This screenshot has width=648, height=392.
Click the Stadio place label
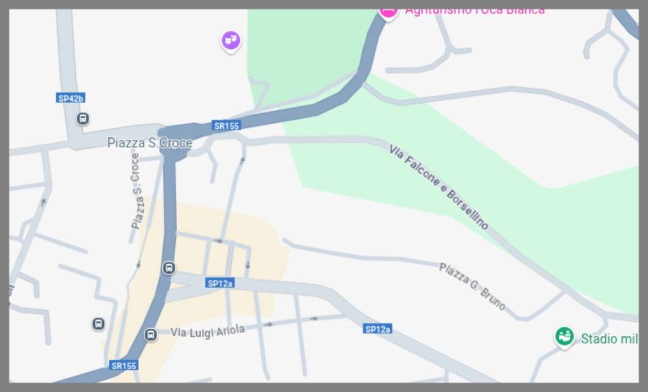pyautogui.click(x=609, y=339)
